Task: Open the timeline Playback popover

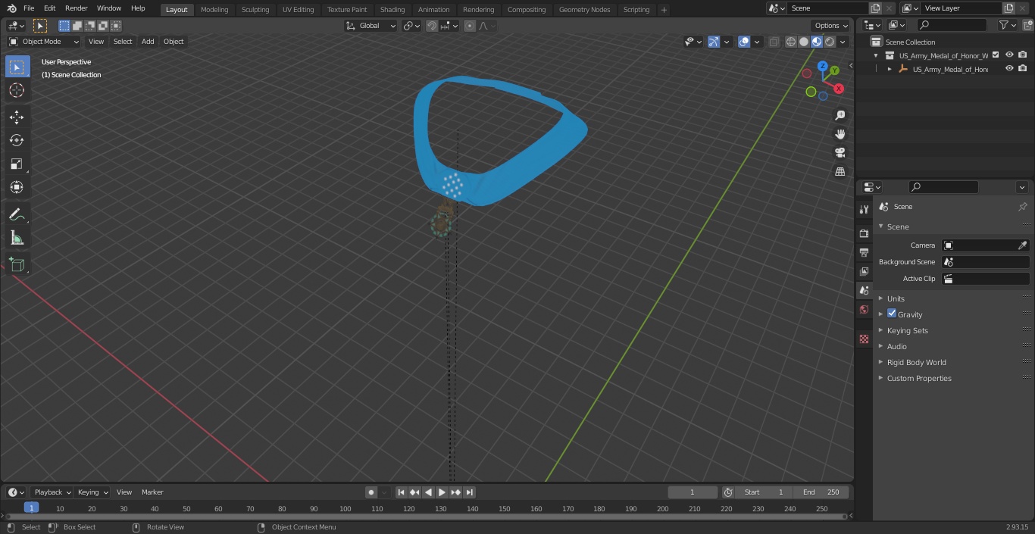Action: (x=52, y=492)
